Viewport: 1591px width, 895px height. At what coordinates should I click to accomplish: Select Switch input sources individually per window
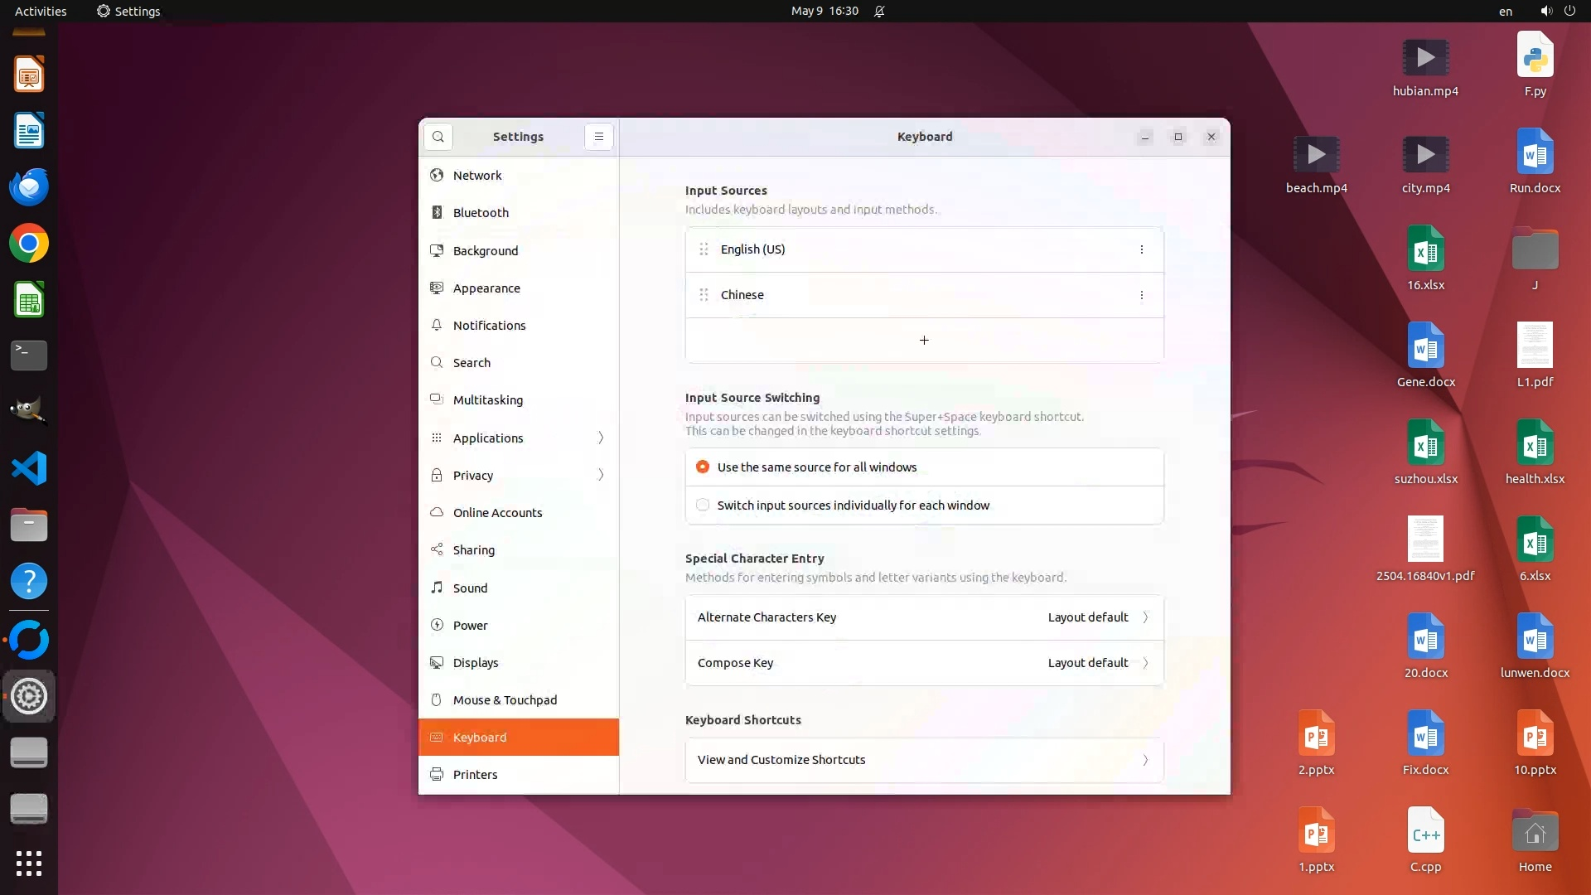coord(703,506)
